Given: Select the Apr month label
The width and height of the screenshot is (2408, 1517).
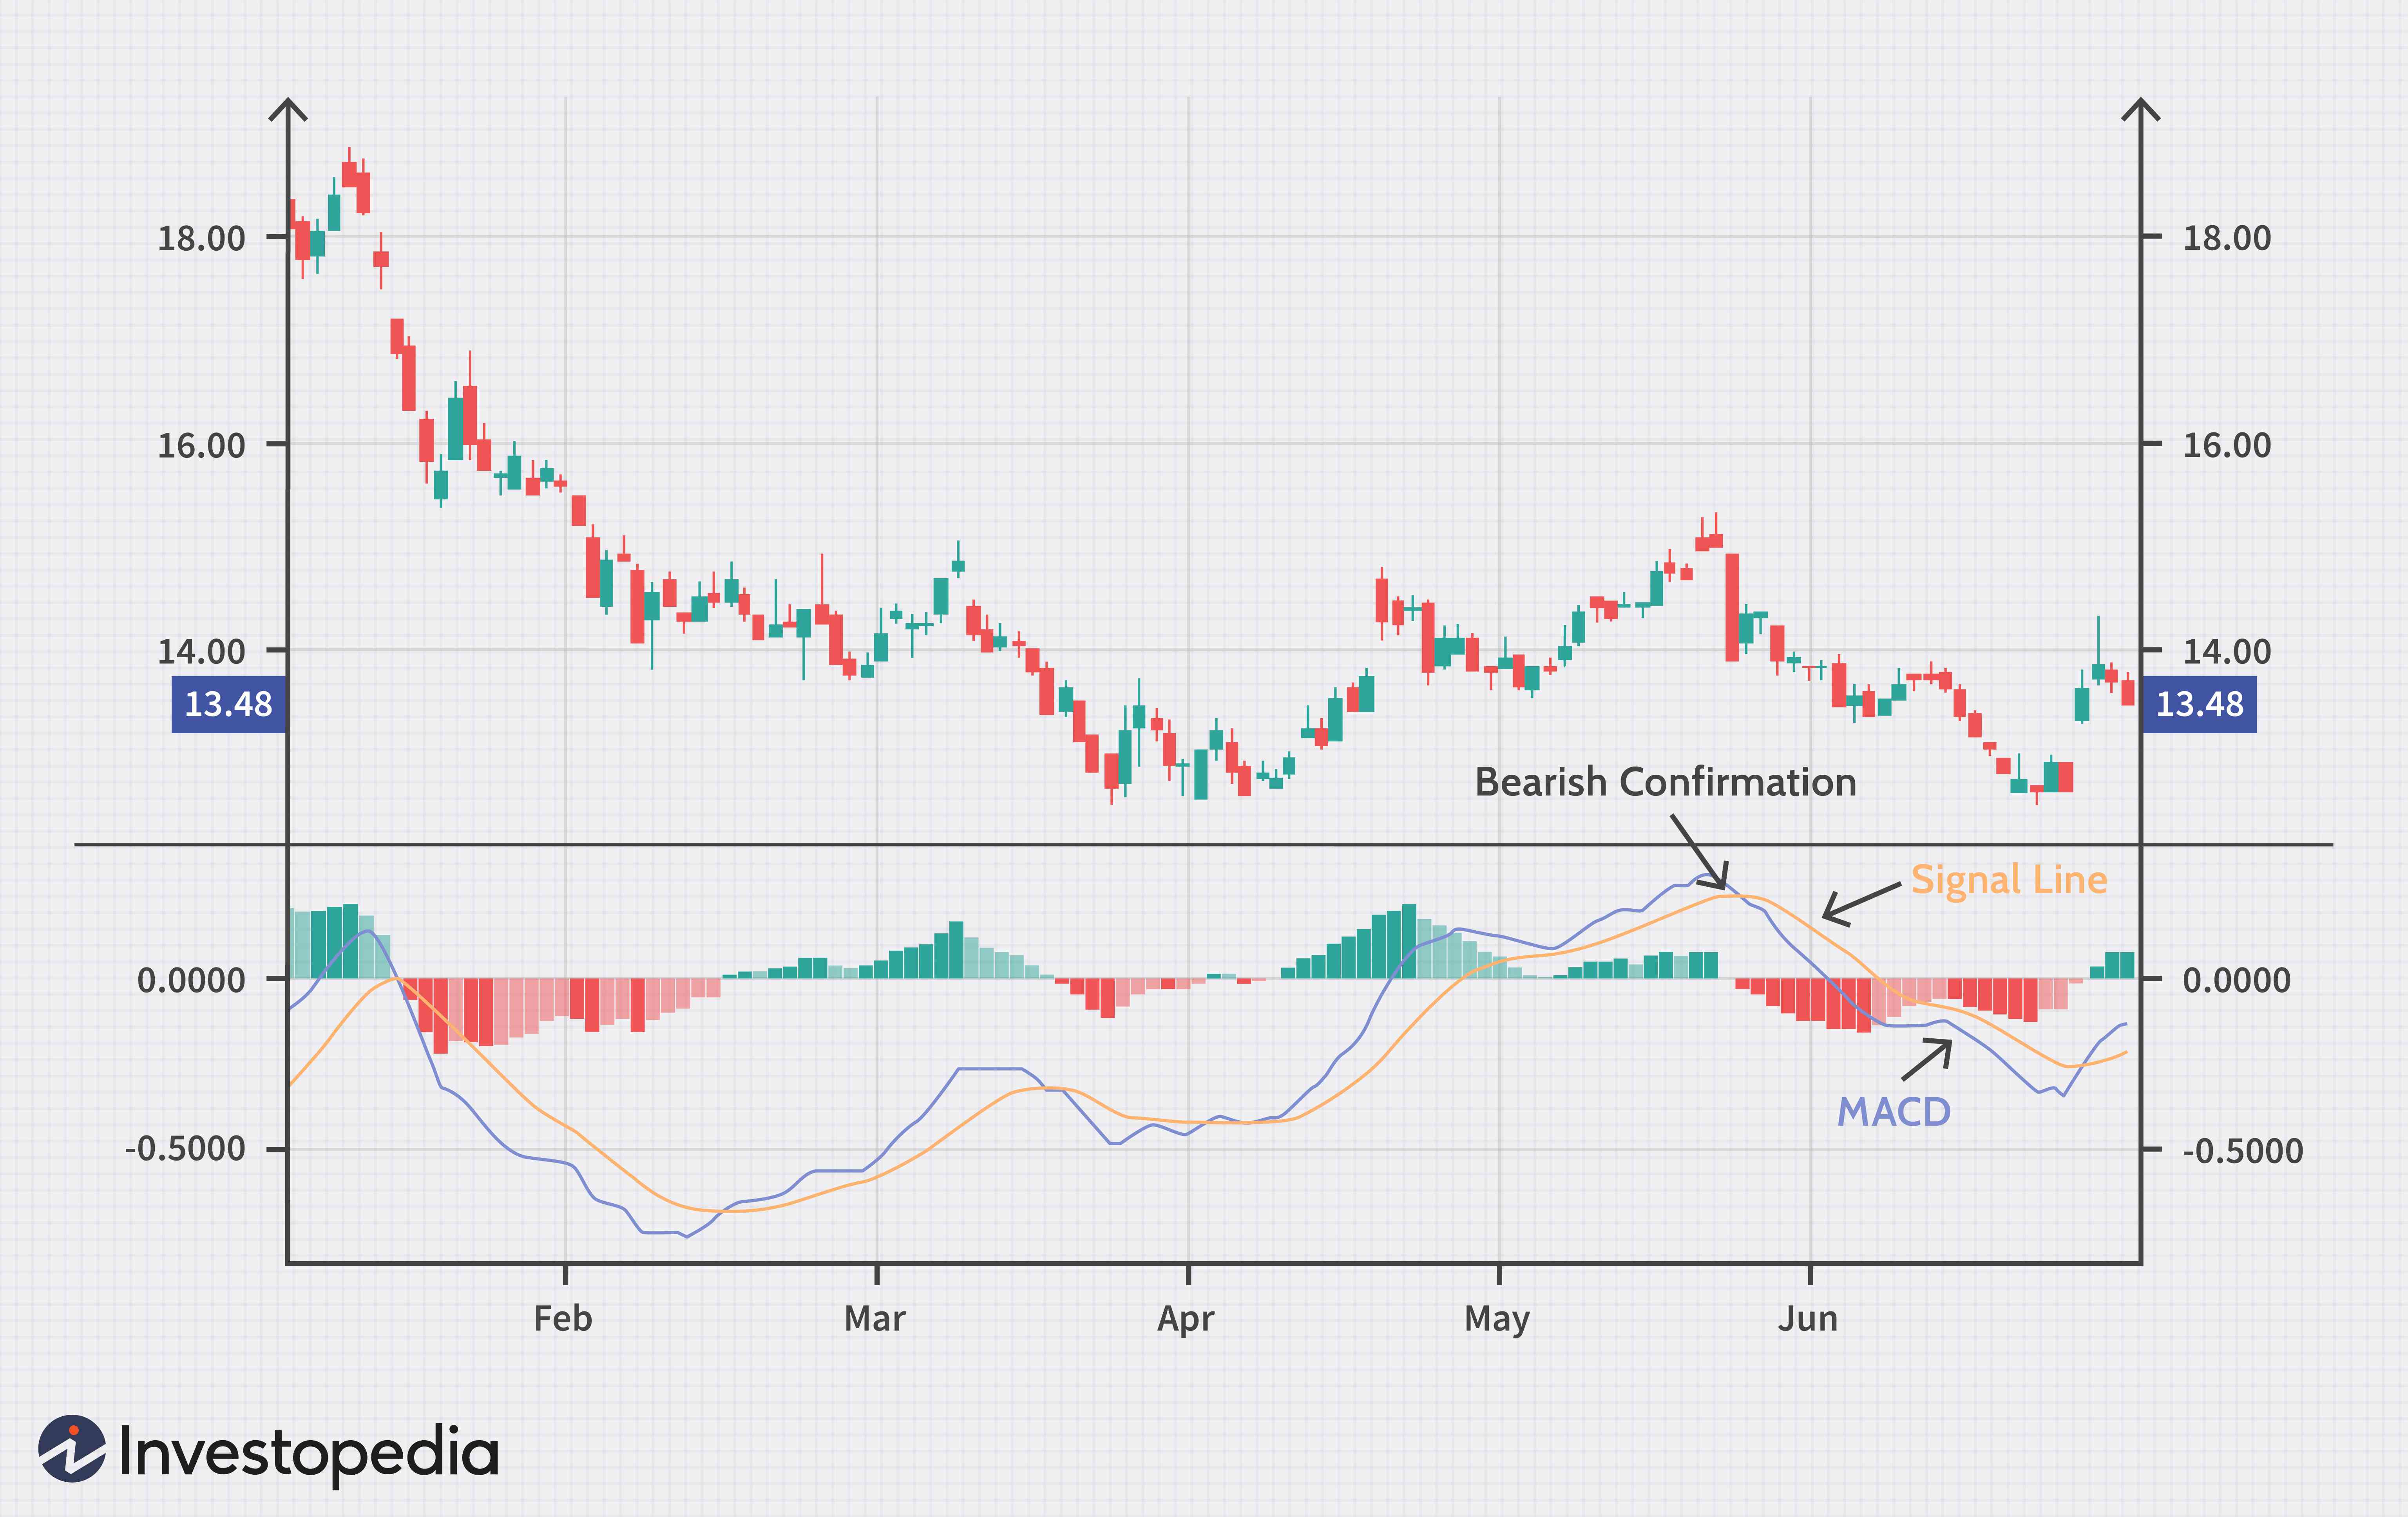Looking at the screenshot, I should click(x=1188, y=1318).
